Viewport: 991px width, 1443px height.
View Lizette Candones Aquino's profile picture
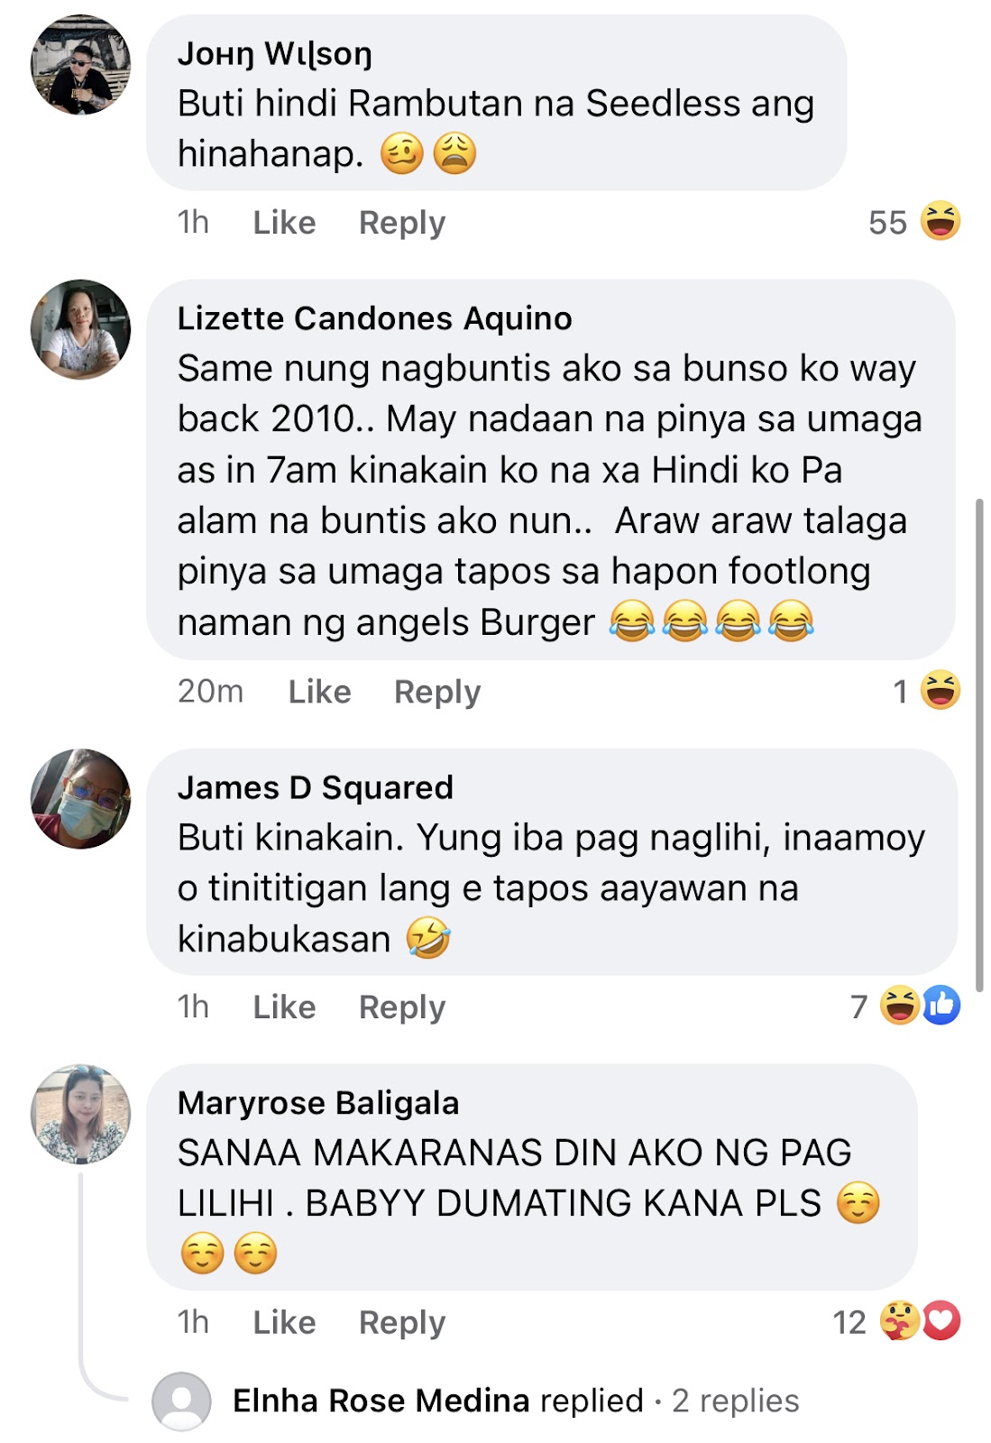tap(81, 329)
